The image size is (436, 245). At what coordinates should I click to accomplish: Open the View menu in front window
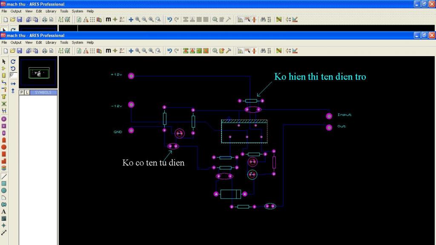pyautogui.click(x=29, y=43)
